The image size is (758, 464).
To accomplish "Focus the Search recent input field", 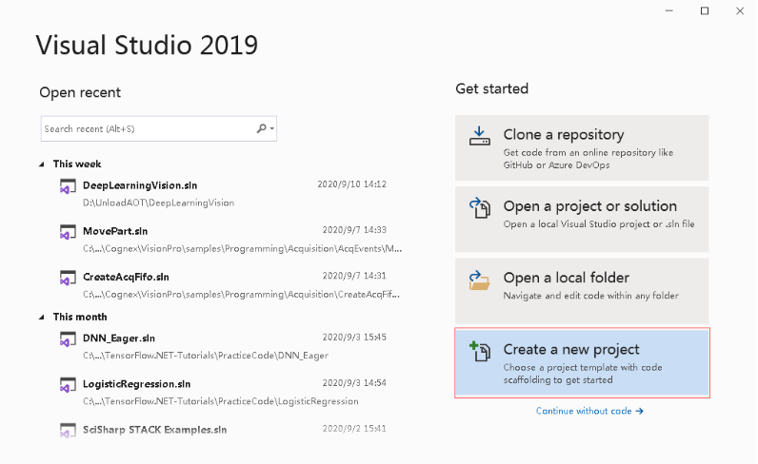I will coord(148,129).
